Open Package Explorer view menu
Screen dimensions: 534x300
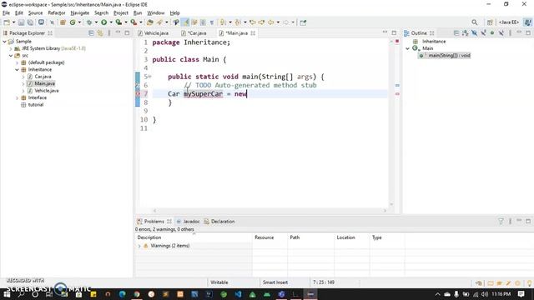(x=109, y=33)
